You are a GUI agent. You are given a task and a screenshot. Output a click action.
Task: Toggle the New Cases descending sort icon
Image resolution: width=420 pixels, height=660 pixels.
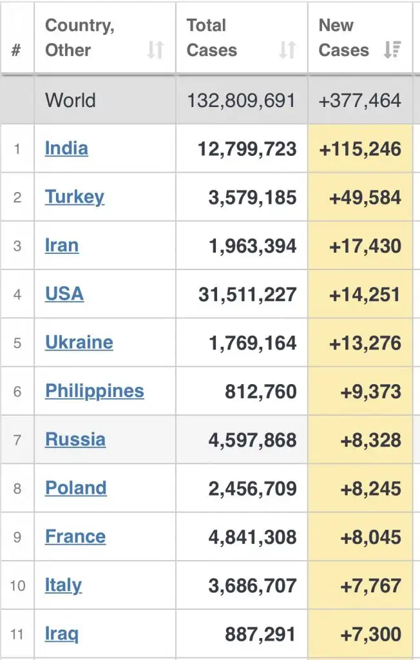[392, 50]
